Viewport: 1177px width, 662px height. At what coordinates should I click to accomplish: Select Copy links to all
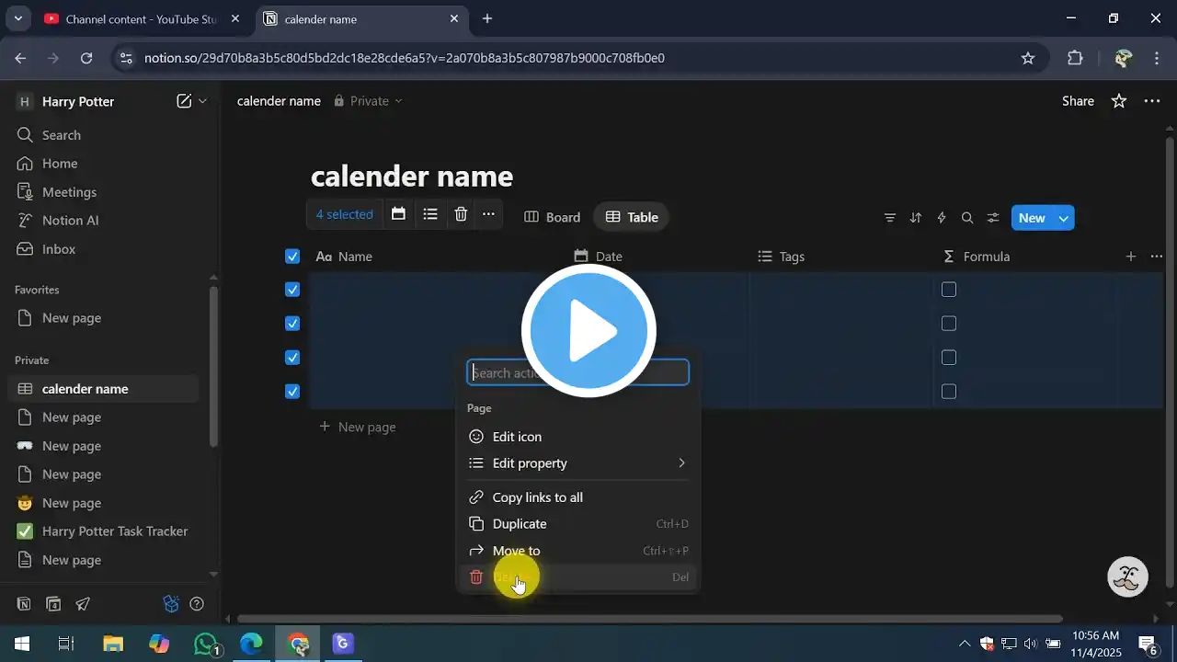577,497
